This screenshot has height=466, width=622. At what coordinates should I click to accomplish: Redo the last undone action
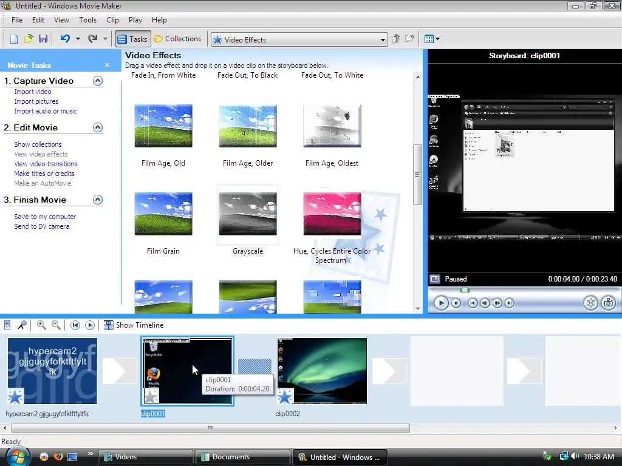92,39
